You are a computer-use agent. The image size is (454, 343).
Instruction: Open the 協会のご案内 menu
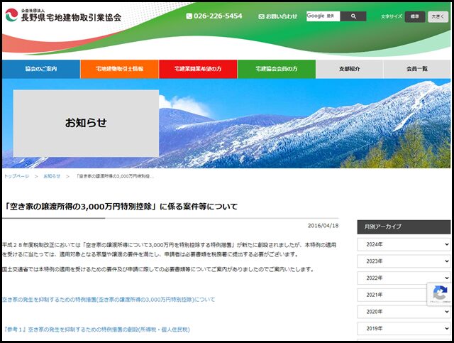(x=41, y=69)
